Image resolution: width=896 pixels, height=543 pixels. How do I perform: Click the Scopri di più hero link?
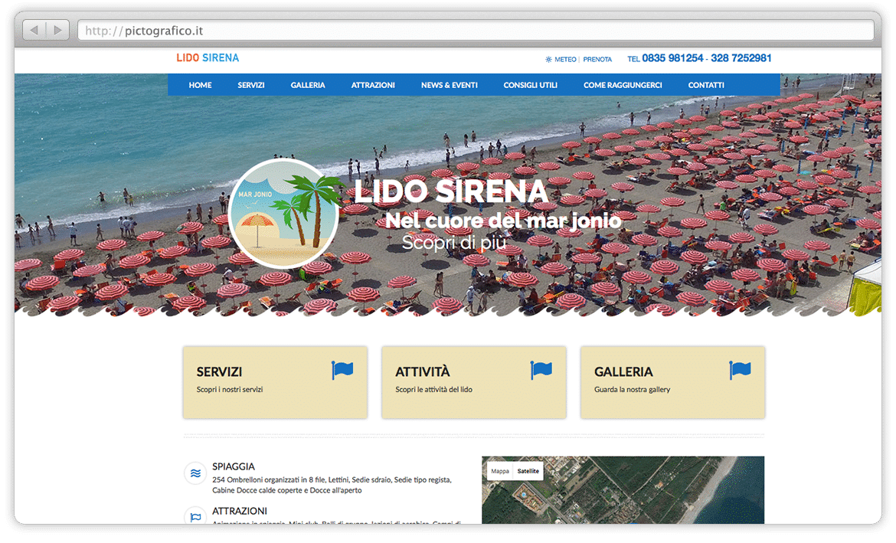pyautogui.click(x=454, y=243)
